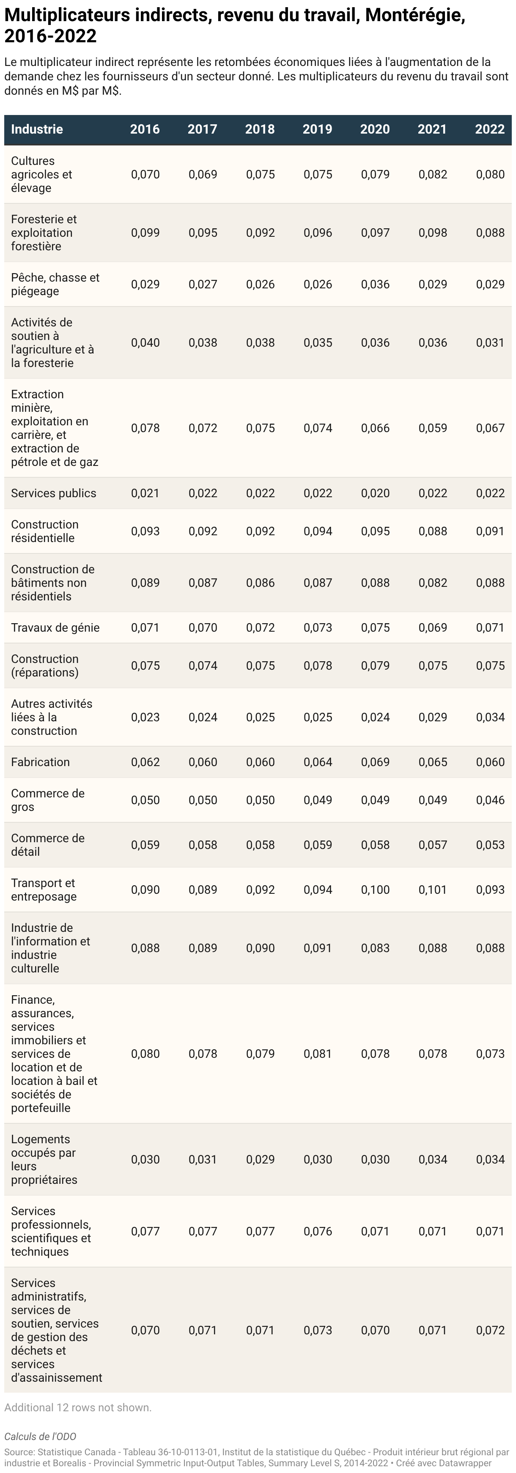The image size is (516, 1473).
Task: Click the 2017 column header
Action: 203,129
